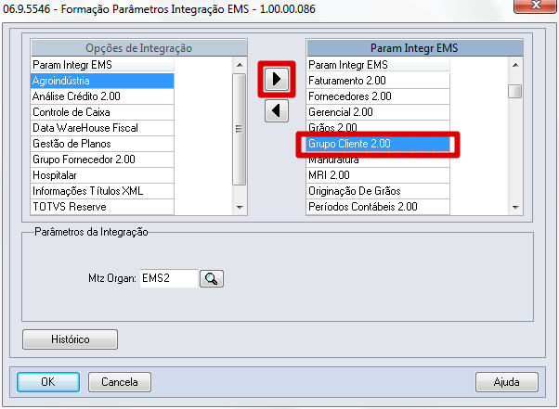Image resolution: width=559 pixels, height=409 pixels.
Task: Select Fornecedores 2.00 in right list
Action: pyautogui.click(x=378, y=96)
